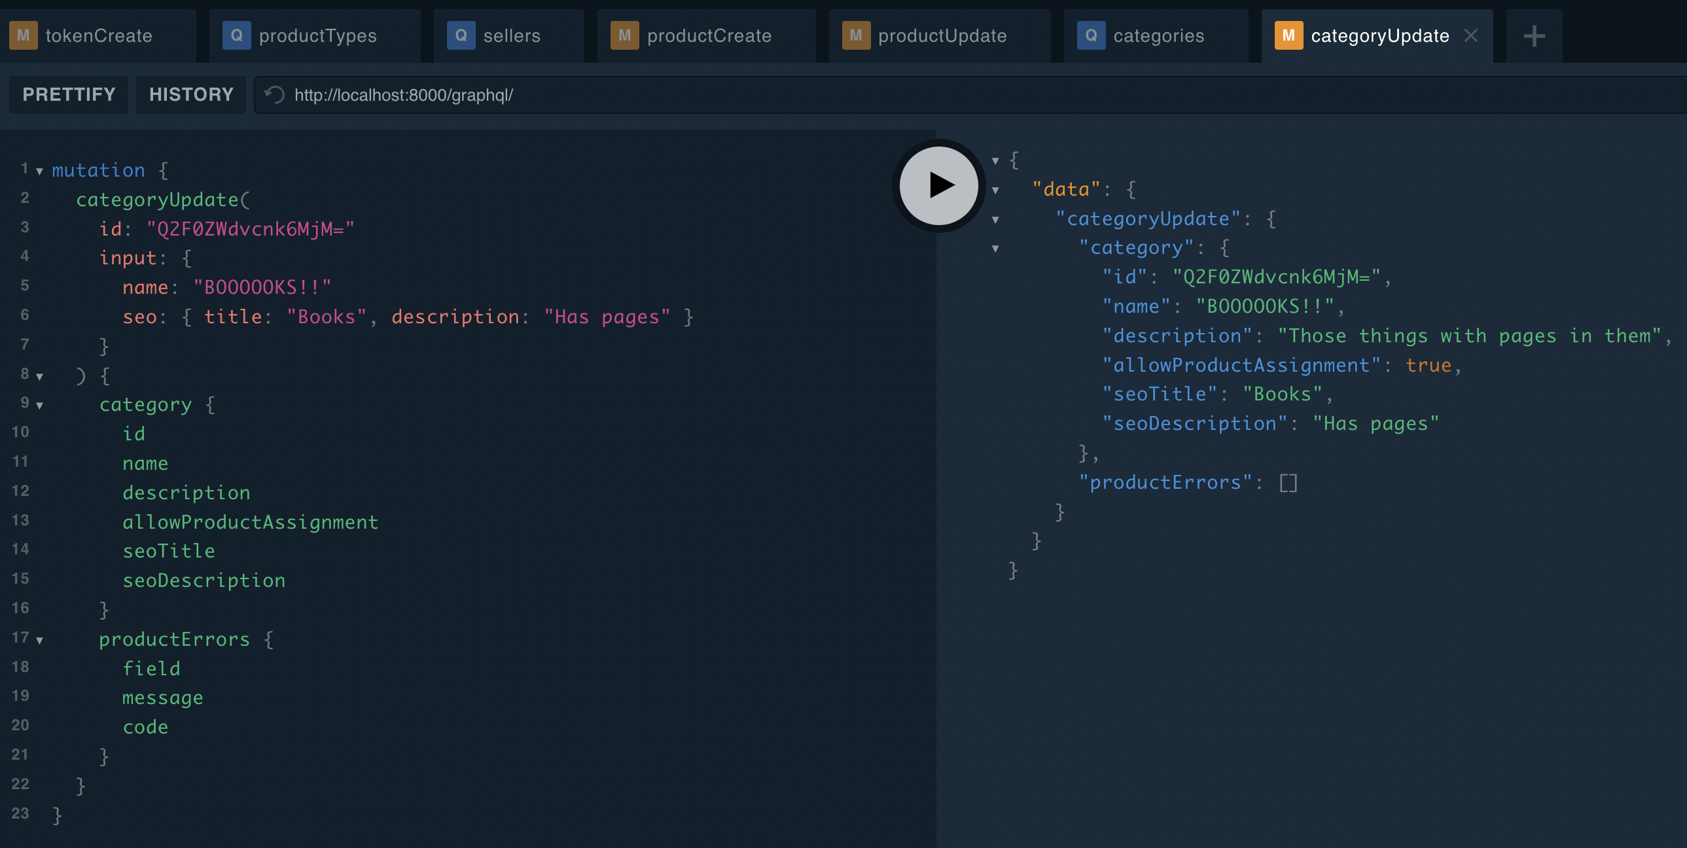
Task: Collapse the category block at line 9
Action: coord(40,406)
